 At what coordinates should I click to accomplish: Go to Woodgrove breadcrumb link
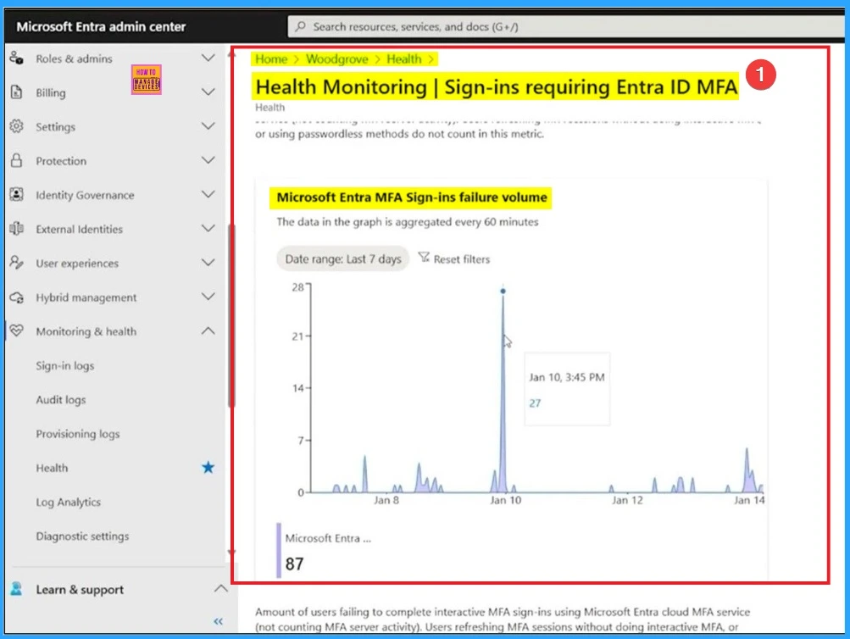pyautogui.click(x=336, y=59)
